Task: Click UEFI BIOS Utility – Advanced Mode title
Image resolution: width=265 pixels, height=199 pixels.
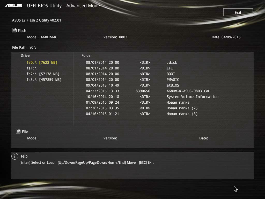Action: 63,6
